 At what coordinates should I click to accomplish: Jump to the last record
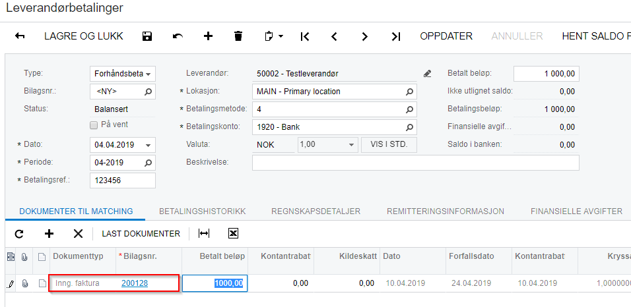[396, 37]
